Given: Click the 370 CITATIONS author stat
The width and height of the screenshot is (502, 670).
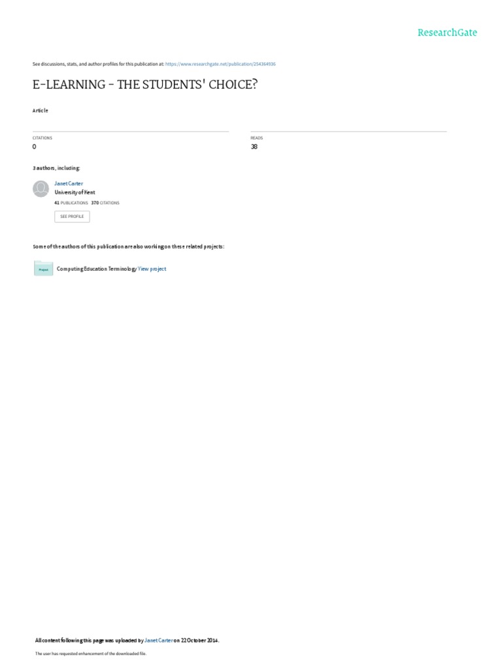Looking at the screenshot, I should pos(105,203).
